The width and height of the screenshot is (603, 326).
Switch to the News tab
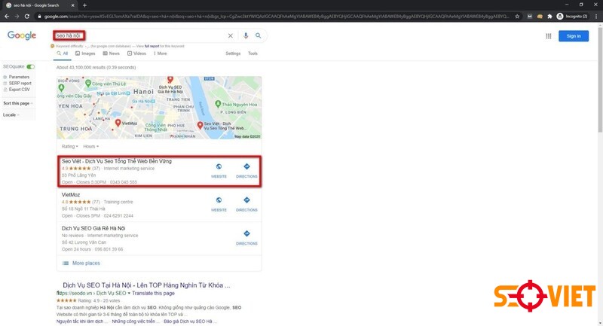111,53
